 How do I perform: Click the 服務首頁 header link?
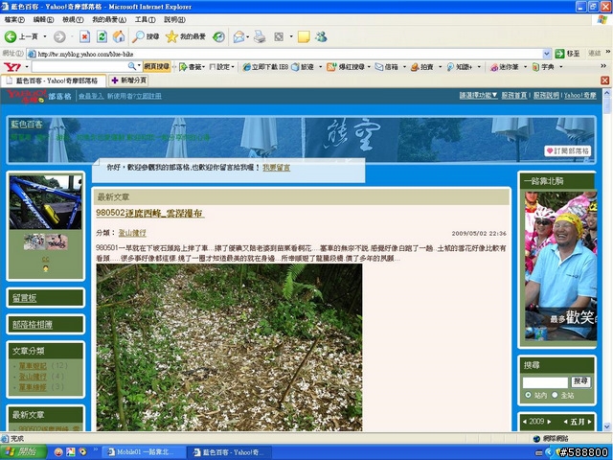tap(514, 95)
